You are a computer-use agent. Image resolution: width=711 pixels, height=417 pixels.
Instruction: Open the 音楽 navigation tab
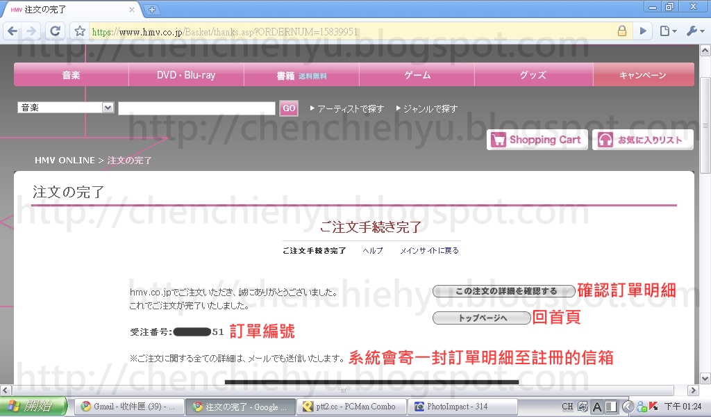coord(72,75)
